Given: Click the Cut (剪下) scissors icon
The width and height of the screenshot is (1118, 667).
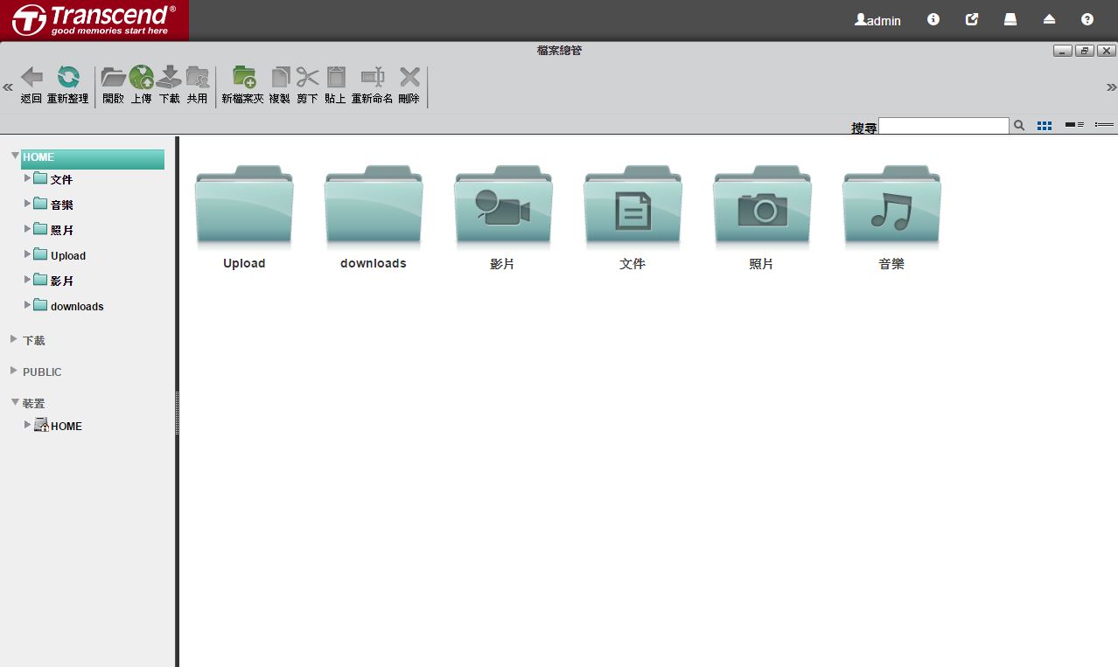Looking at the screenshot, I should tap(307, 78).
